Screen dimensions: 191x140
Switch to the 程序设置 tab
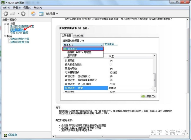coord(78,36)
